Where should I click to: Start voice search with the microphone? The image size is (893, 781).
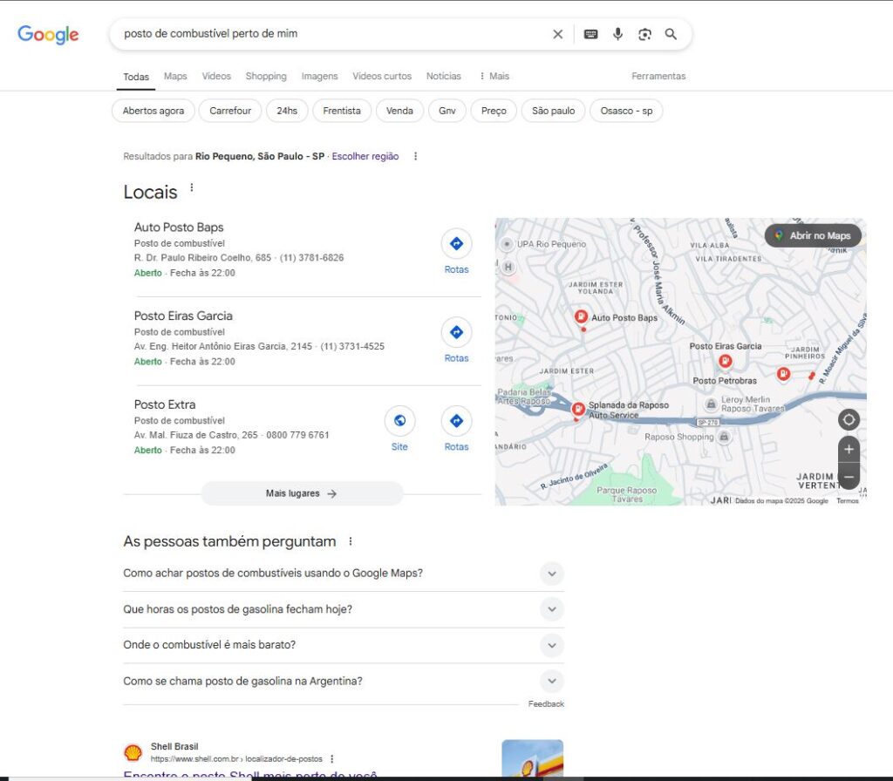click(617, 34)
